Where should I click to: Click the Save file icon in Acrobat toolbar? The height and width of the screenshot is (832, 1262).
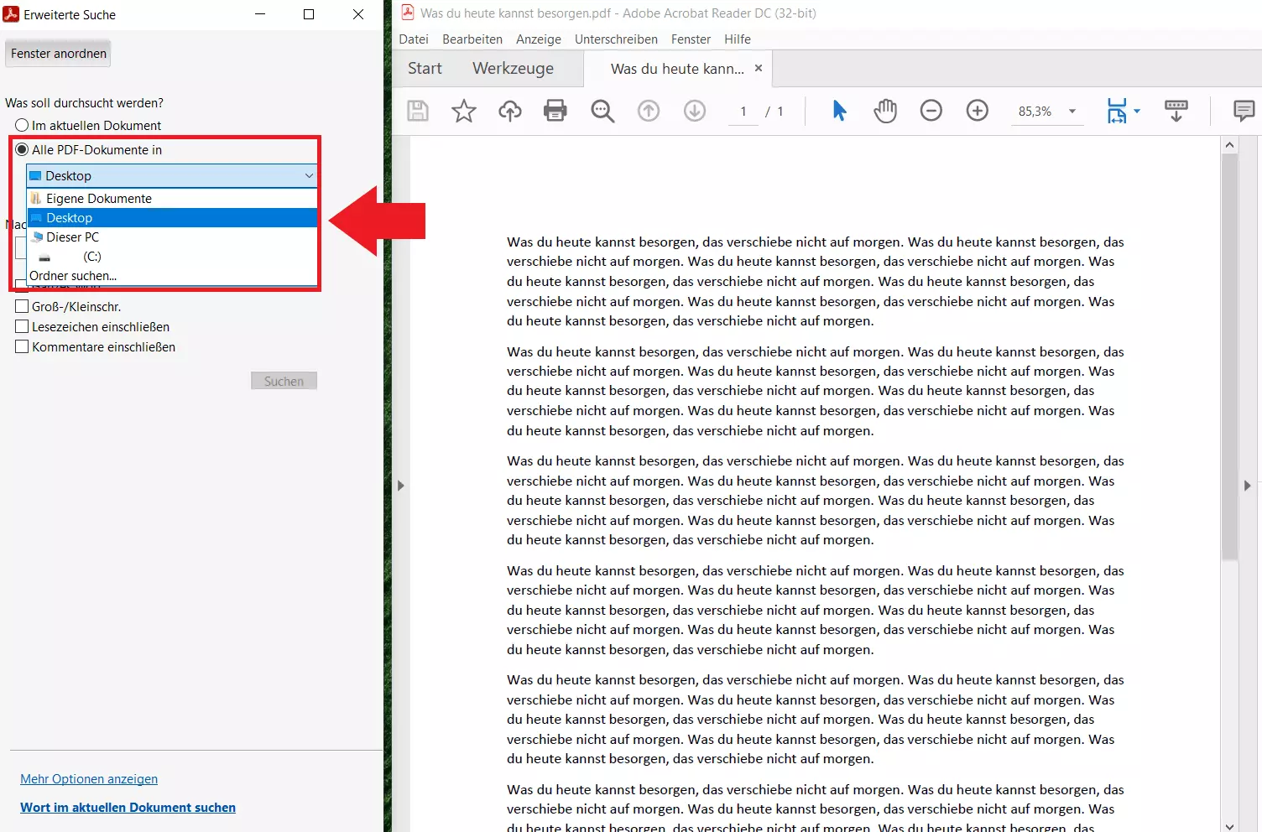click(x=418, y=111)
